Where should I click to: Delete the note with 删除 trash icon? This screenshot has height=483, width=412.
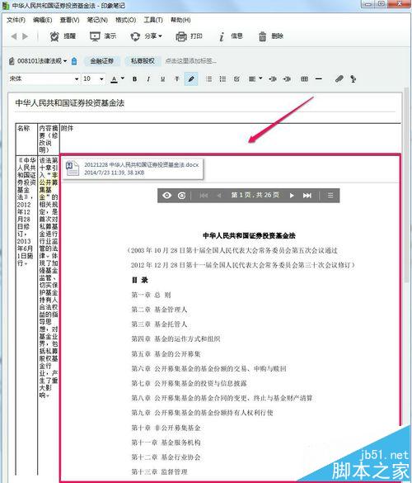coord(270,36)
